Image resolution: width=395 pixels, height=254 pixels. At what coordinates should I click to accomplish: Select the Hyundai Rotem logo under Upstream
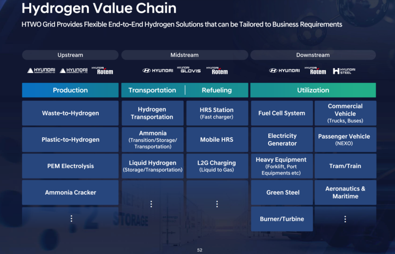tap(102, 71)
